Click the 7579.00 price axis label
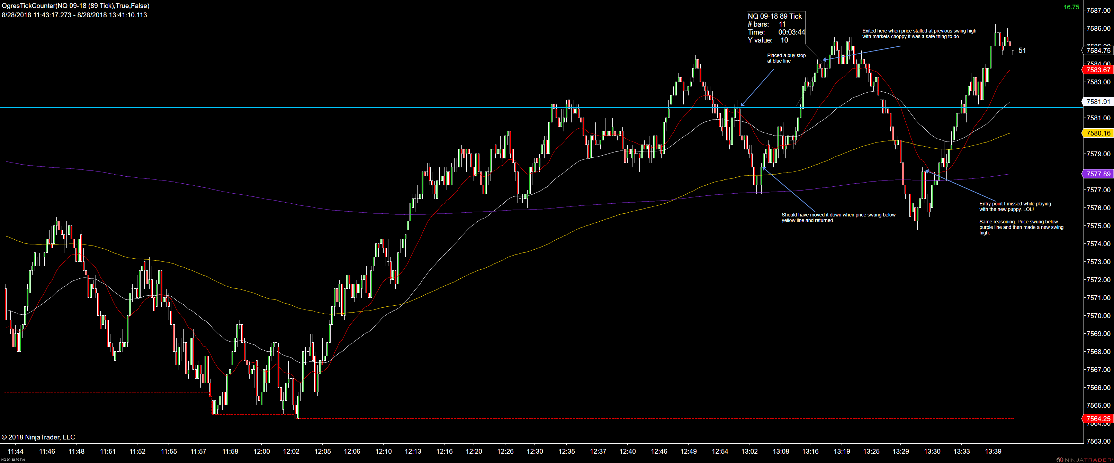The width and height of the screenshot is (1114, 463). click(1098, 154)
